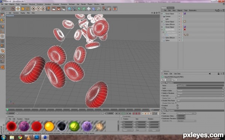Image resolution: width=225 pixels, height=140 pixels.
Task: Open Visible in Editor dropdown
Action: tap(200, 91)
